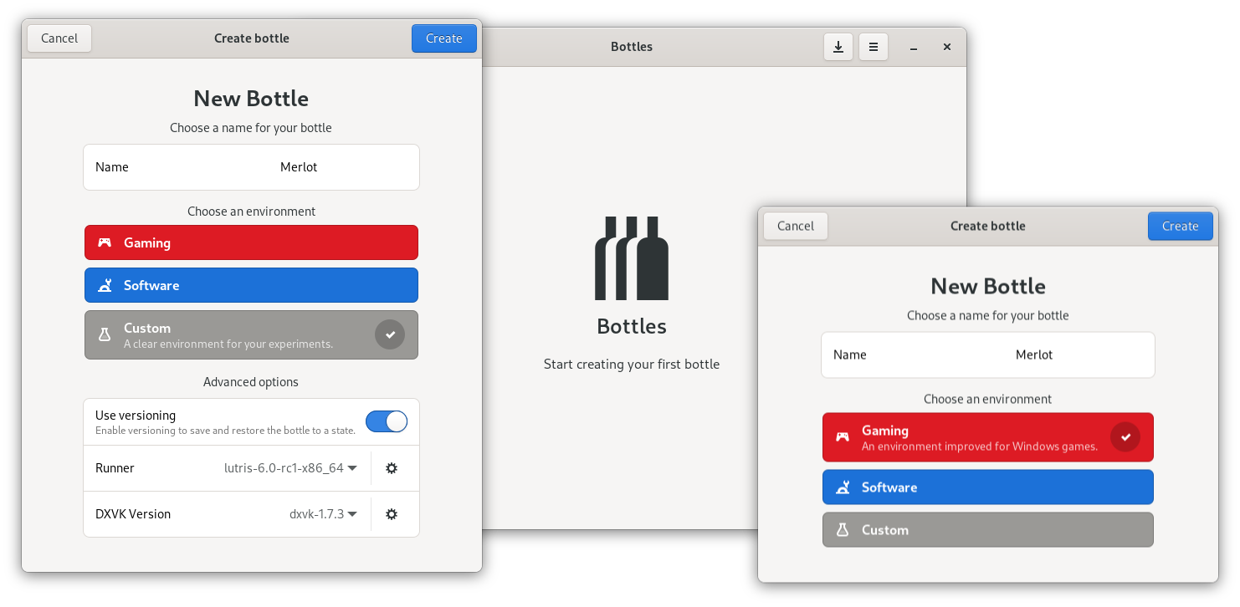Screen dimensions: 1240x607
Task: Click checkmark badge on right Gaming environment
Action: tap(1125, 436)
